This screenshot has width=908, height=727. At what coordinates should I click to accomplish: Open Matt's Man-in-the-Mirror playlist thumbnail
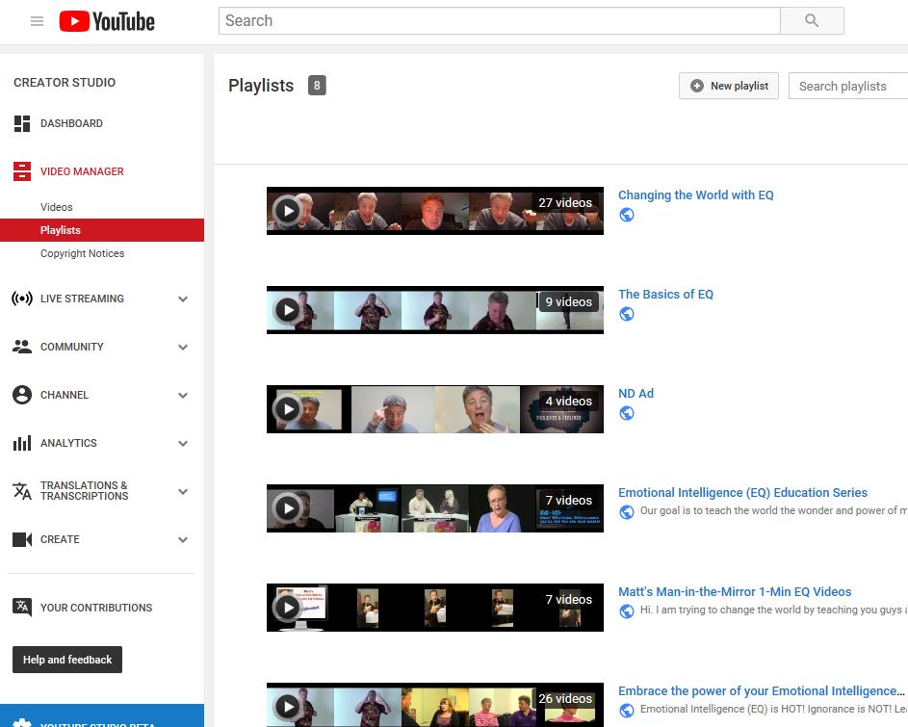[434, 608]
